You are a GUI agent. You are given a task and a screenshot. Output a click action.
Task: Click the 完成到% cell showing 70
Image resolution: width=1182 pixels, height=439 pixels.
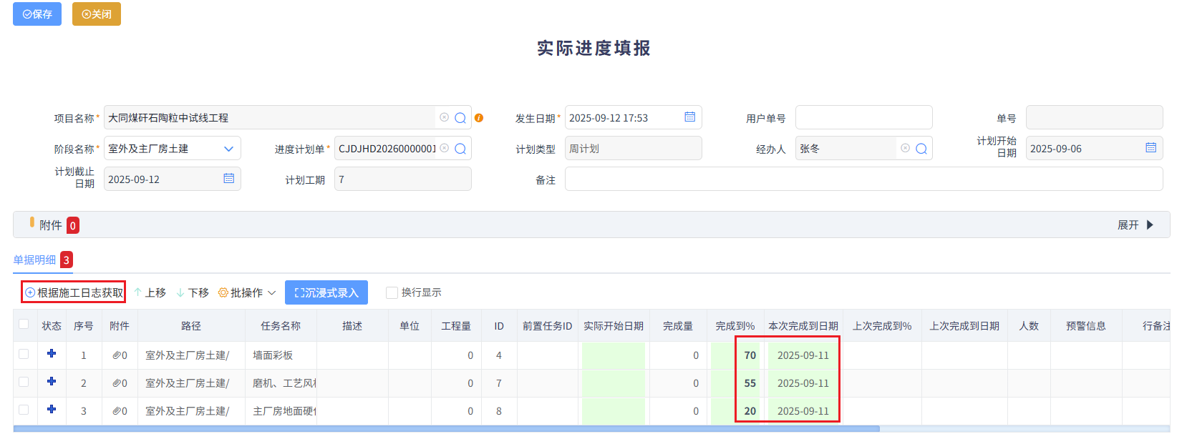point(735,355)
